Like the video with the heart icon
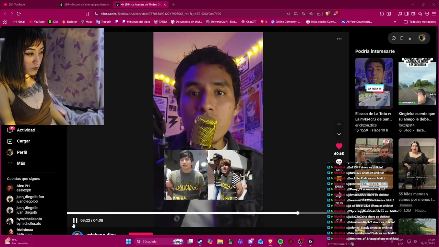439x247 pixels. [339, 146]
